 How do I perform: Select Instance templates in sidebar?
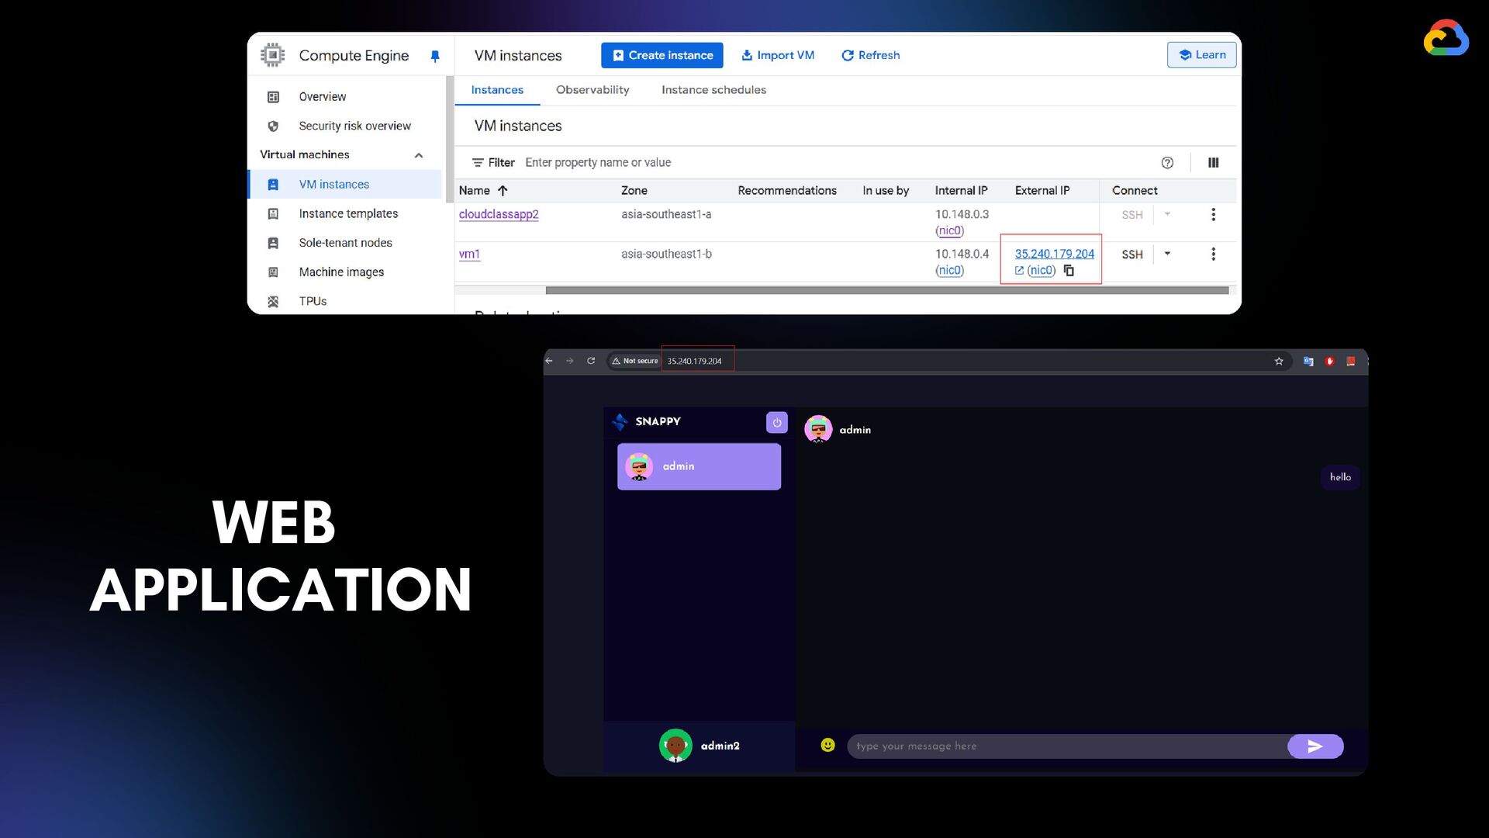348,213
